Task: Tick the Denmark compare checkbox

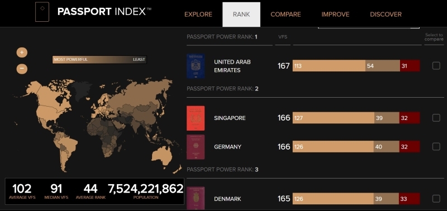Action: tap(436, 199)
